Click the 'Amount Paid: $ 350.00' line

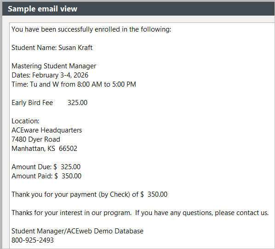(46, 176)
